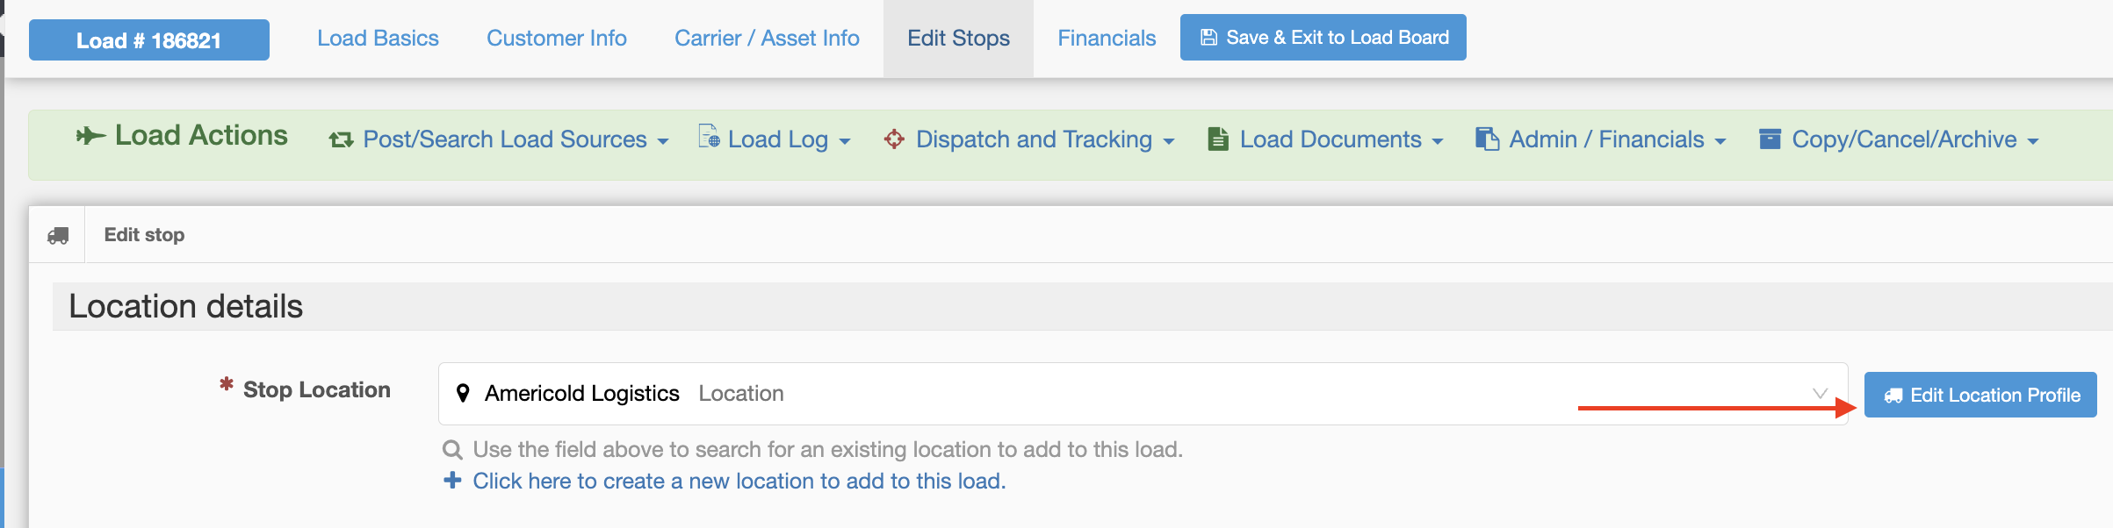
Task: Click Save & Exit to Load Board button
Action: click(x=1323, y=37)
